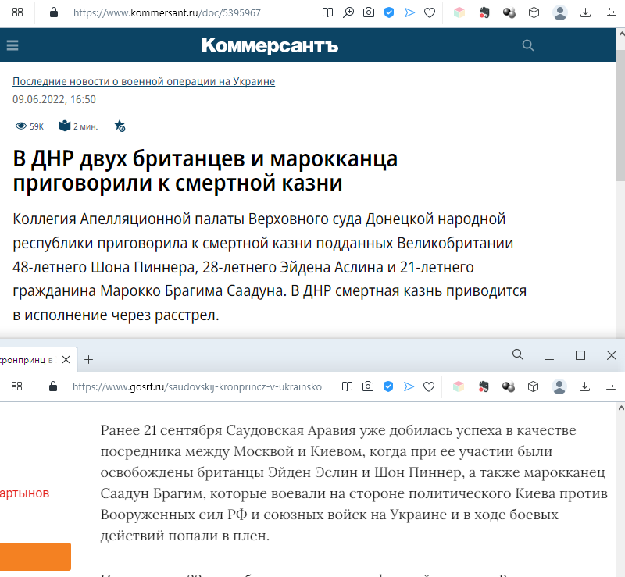The height and width of the screenshot is (577, 625).
Task: Open reader mode in Kommersant window
Action: pos(327,12)
